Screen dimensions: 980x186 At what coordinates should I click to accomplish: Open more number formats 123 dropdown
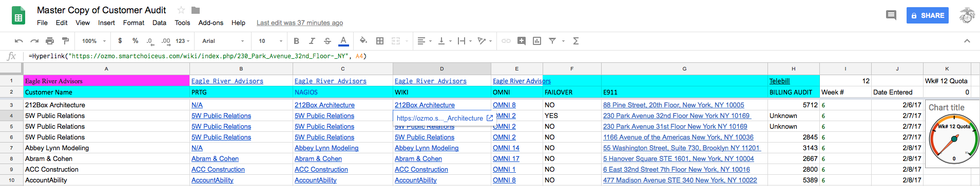pyautogui.click(x=183, y=41)
